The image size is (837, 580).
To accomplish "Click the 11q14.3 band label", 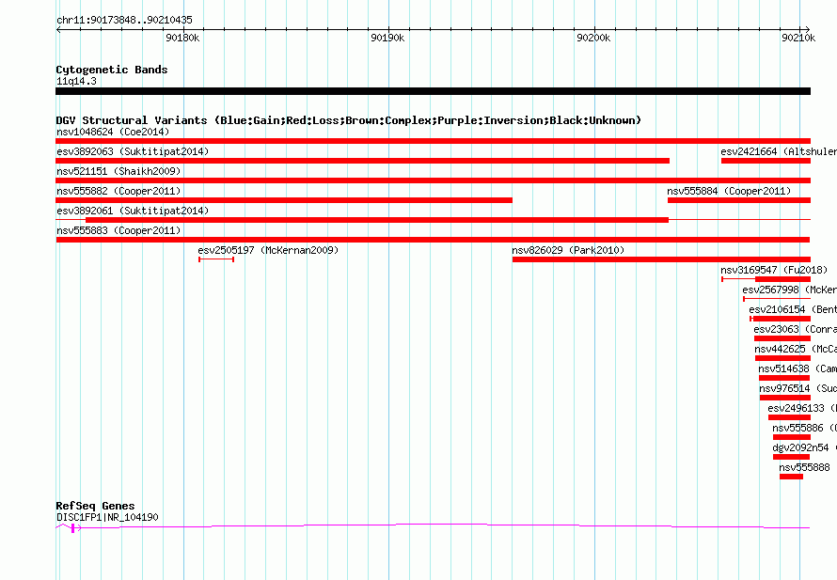I will 76,81.
